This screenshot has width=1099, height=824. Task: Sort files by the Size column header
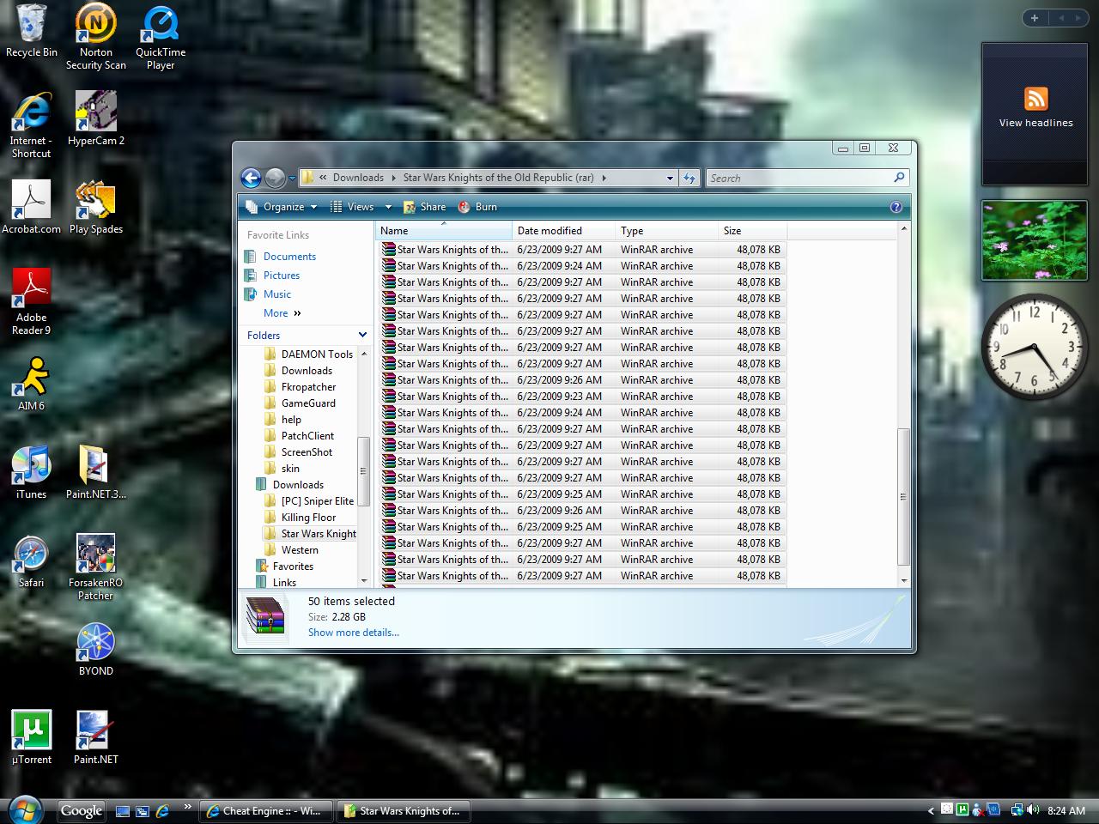coord(753,231)
